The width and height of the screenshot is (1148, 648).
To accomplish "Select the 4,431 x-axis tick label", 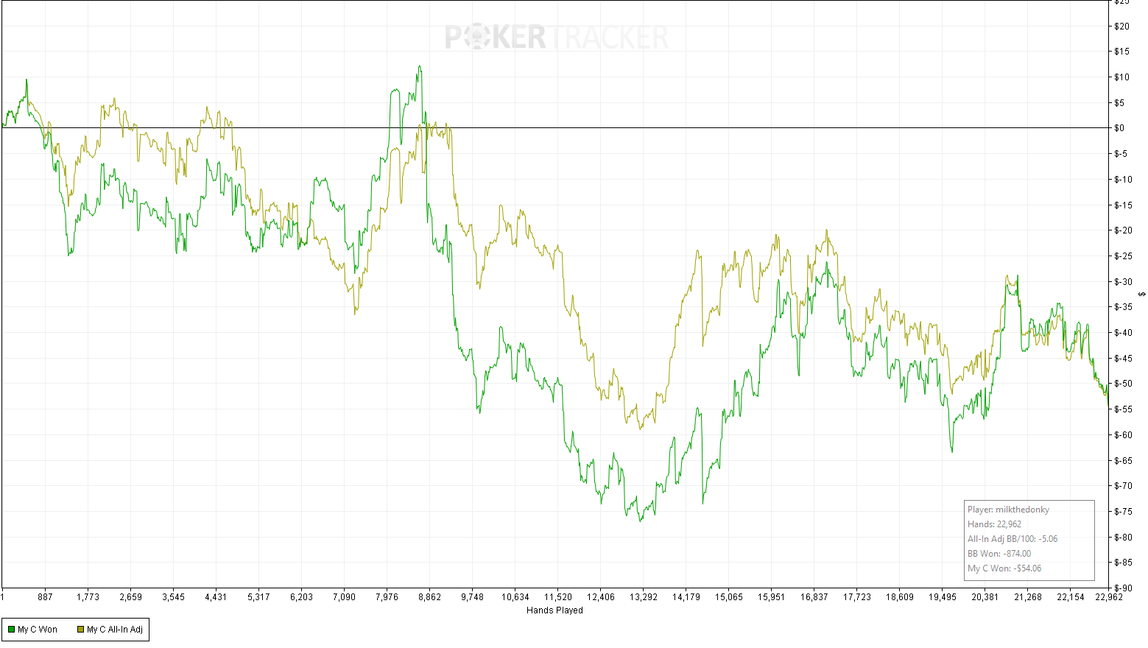I will tap(216, 597).
